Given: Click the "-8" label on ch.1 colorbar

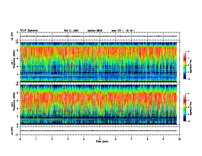Looking at the screenshot, I should [188, 65].
